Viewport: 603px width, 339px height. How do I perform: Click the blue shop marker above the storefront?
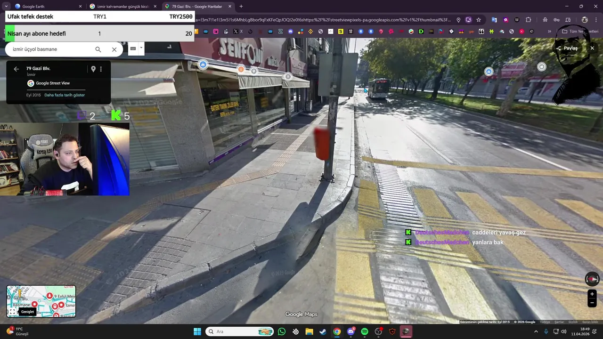click(x=203, y=65)
